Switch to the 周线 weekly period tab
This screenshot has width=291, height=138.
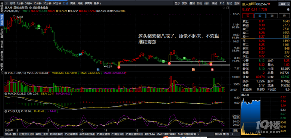73,3
